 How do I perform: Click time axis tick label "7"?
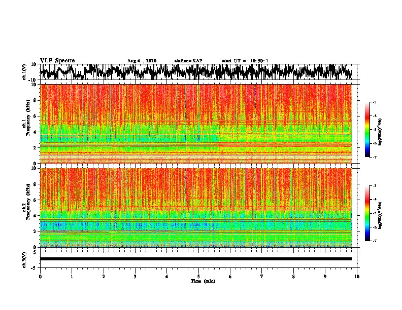pos(262,277)
